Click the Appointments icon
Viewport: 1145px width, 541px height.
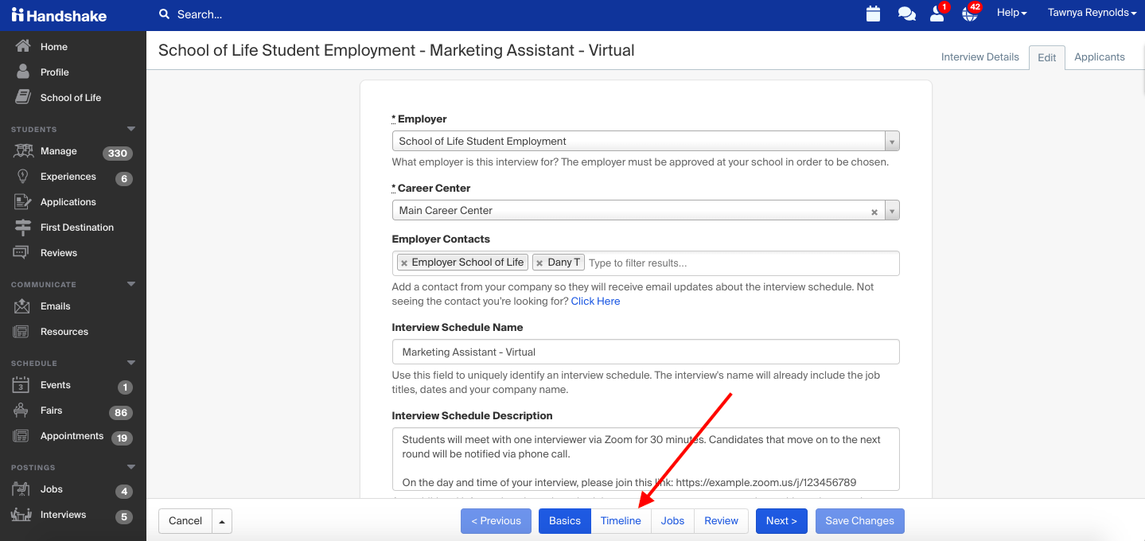(21, 436)
